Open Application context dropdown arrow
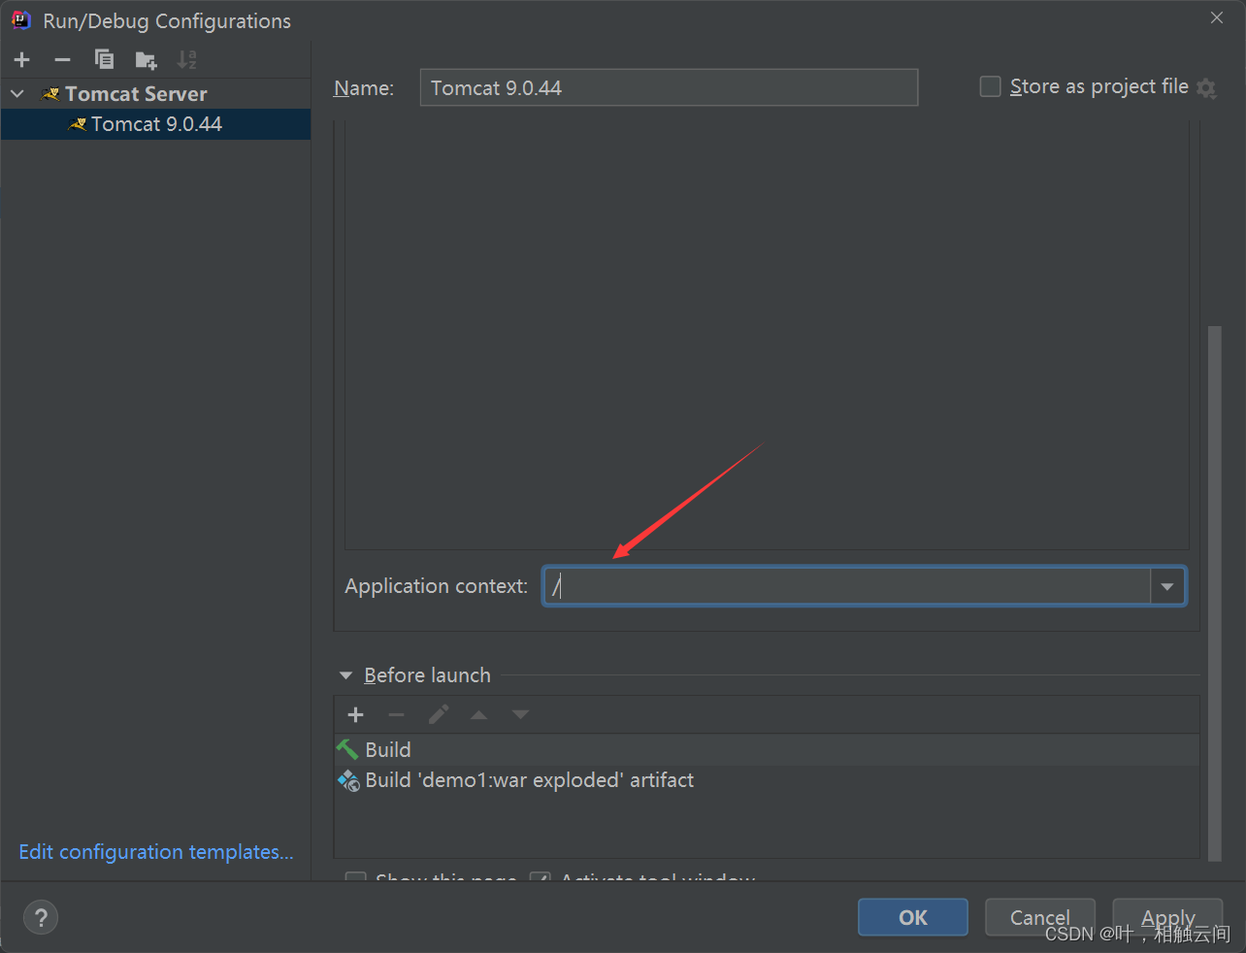1246x953 pixels. (x=1167, y=586)
